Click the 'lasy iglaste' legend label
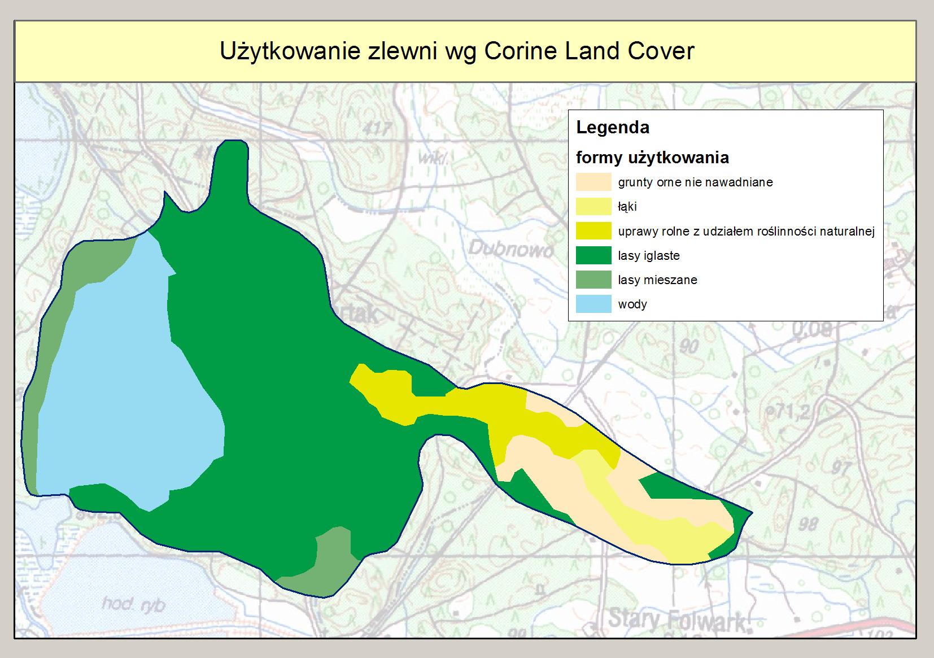934x658 pixels. (649, 255)
